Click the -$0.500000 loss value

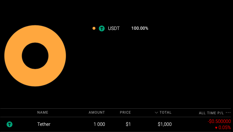point(219,121)
